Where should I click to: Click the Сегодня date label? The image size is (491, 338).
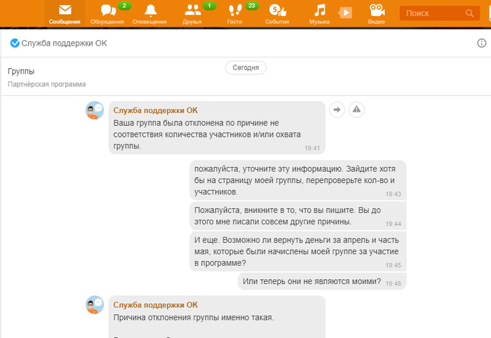(245, 68)
